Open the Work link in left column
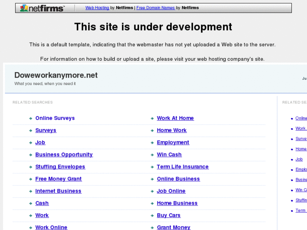Image resolution: width=307 pixels, height=230 pixels. (42, 215)
